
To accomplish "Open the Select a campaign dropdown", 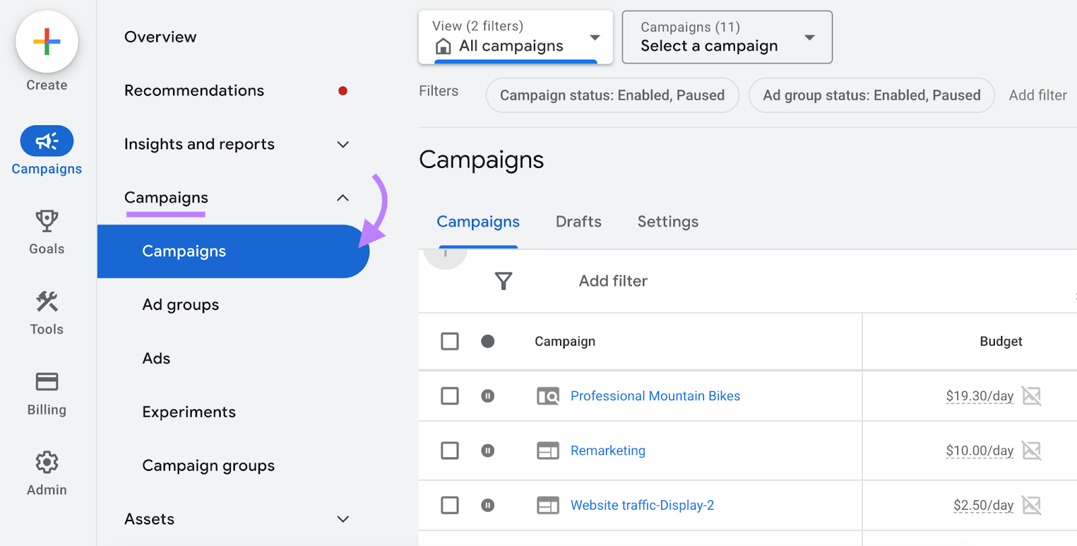I will tap(727, 38).
